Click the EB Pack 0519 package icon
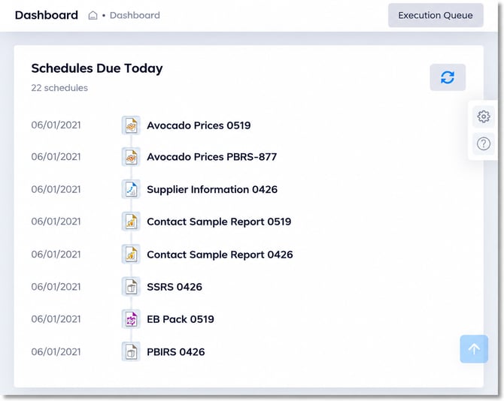Image resolution: width=504 pixels, height=401 pixels. pos(131,319)
